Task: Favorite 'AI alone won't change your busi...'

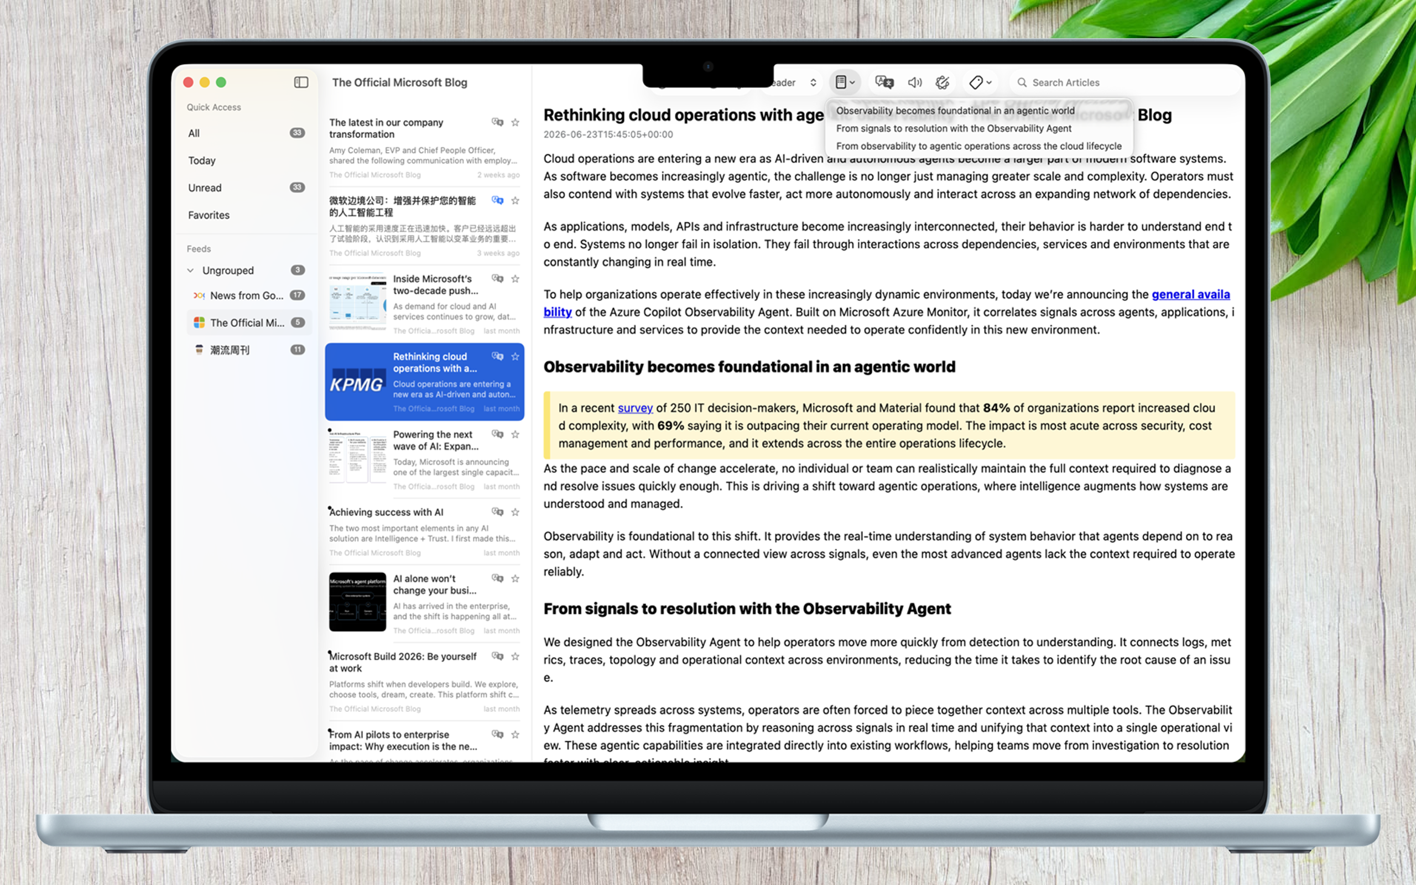Action: click(x=515, y=579)
